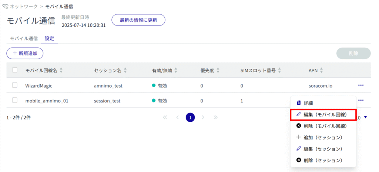Image resolution: width=379 pixels, height=172 pixels.
Task: Click the three-dot menu for WizardMagic row
Action: (360, 85)
